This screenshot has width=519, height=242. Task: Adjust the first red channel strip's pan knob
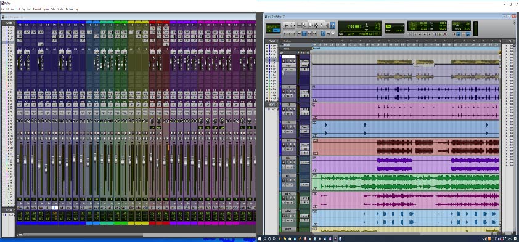152,121
